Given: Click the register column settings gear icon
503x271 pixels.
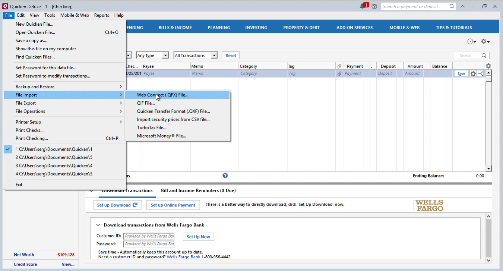Looking at the screenshot, I should pyautogui.click(x=488, y=66).
